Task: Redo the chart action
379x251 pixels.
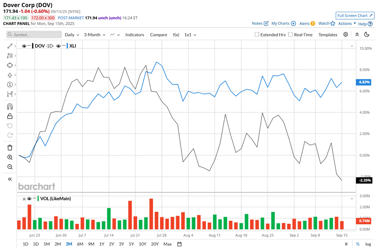Action: coord(10,135)
